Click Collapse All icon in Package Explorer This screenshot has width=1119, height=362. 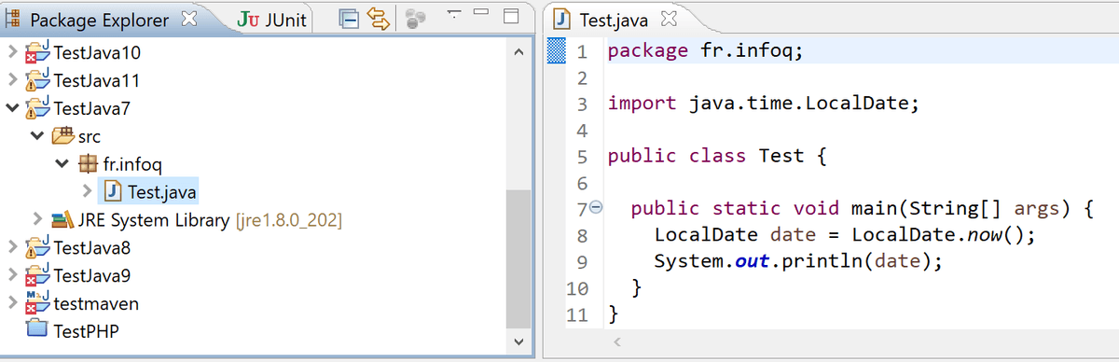tap(349, 19)
